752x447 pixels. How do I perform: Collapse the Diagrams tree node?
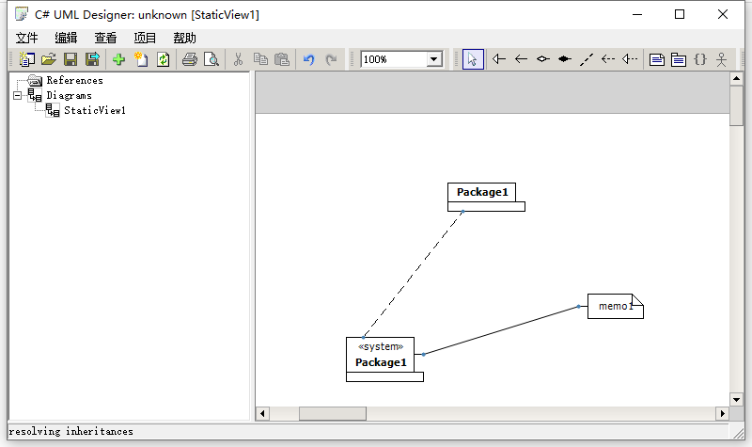(17, 96)
